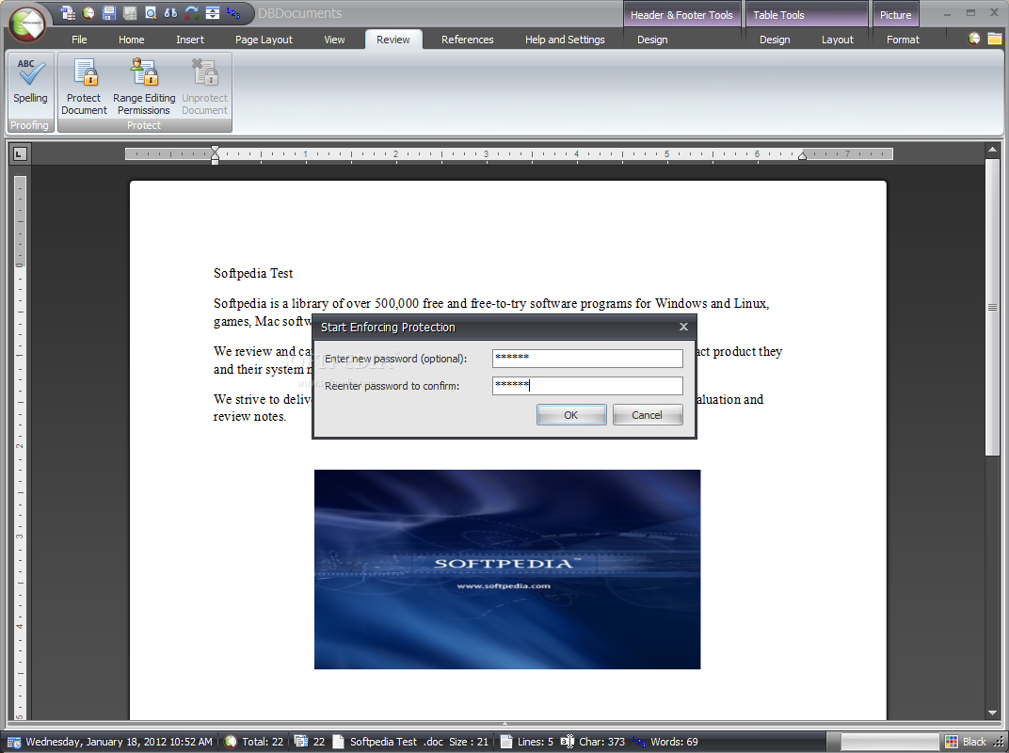Click the yellow folder icon at top right
The height and width of the screenshot is (753, 1009).
(995, 39)
